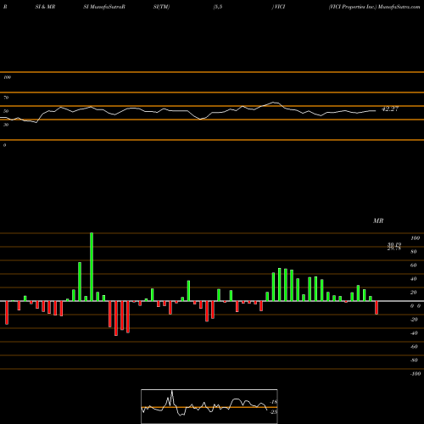Screen dimensions: 424x424
Task: Click the 30.19 value label near the MR axis
Action: coord(394,244)
